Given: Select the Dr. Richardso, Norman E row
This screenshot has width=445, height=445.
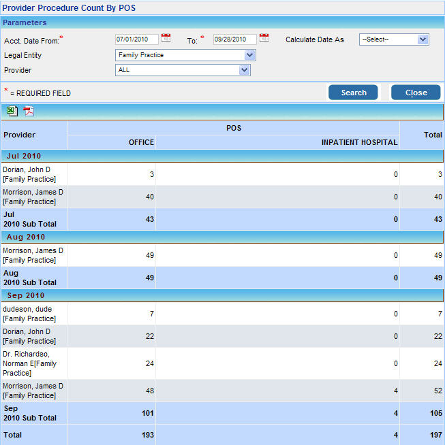Looking at the screenshot, I should click(x=33, y=363).
